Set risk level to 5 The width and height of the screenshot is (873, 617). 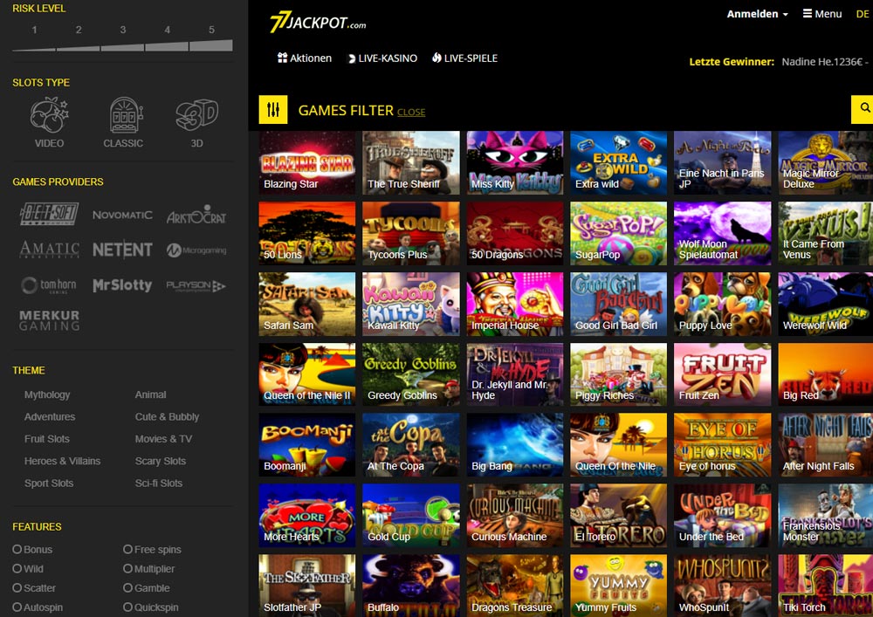pyautogui.click(x=211, y=39)
